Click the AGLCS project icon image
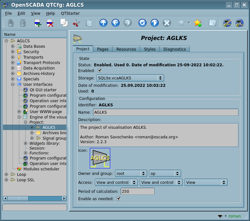250x221 pixels. tap(100, 158)
